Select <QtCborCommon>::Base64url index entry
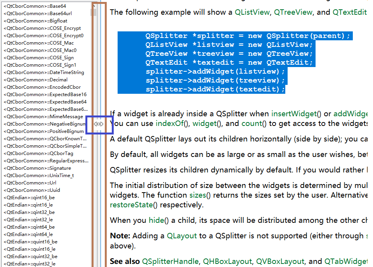373x267 pixels. point(38,14)
